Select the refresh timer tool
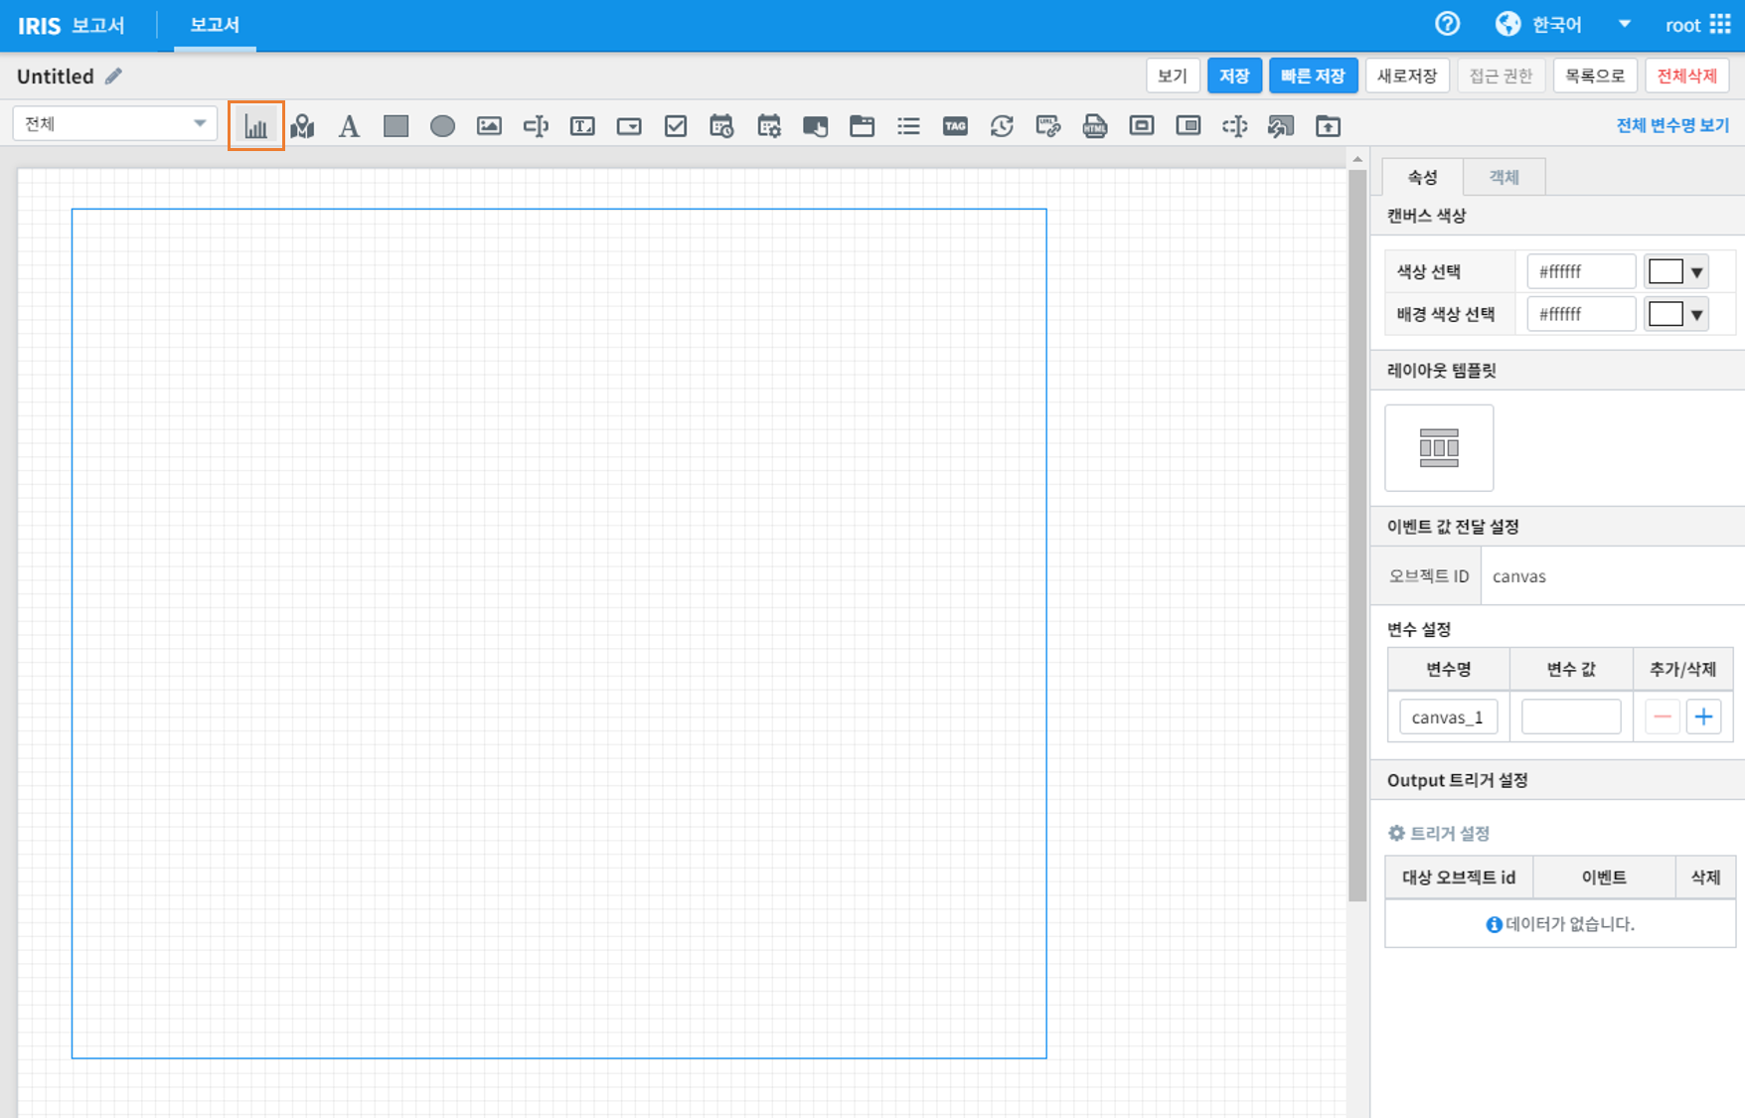 pos(1002,126)
